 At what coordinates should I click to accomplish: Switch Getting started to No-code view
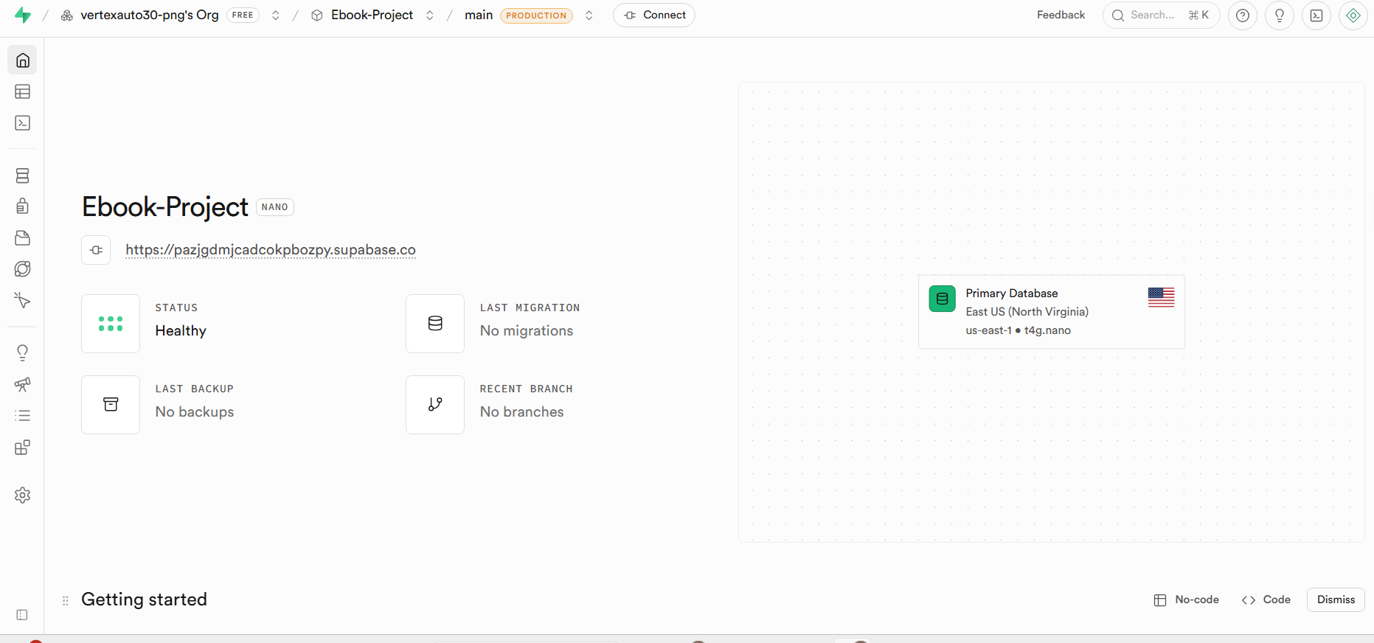click(1186, 599)
